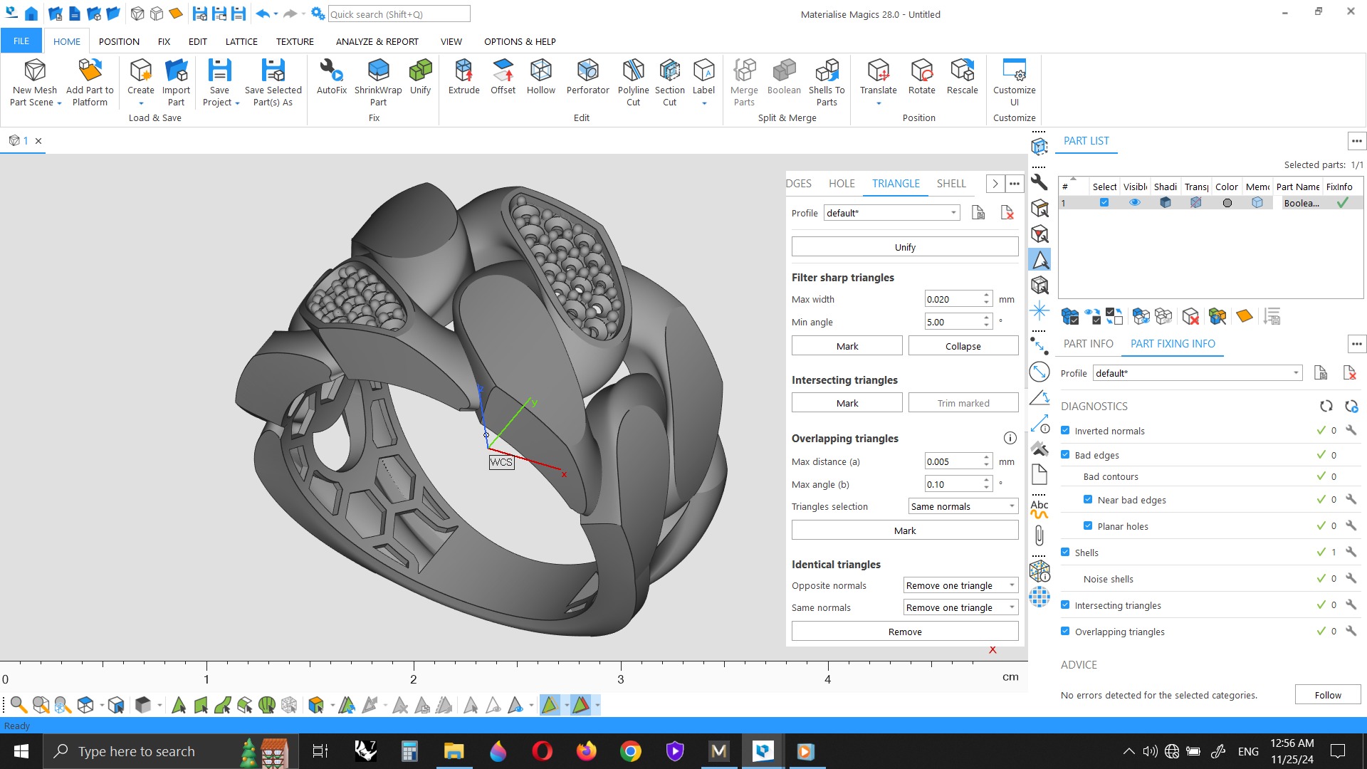
Task: Uncheck Planar holes
Action: 1088,525
